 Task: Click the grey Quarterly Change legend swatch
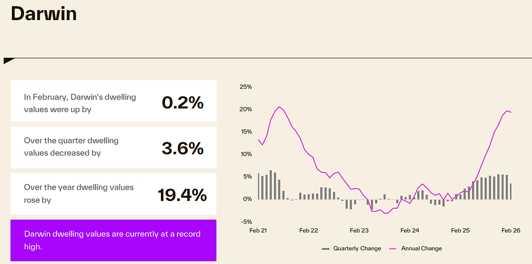326,248
